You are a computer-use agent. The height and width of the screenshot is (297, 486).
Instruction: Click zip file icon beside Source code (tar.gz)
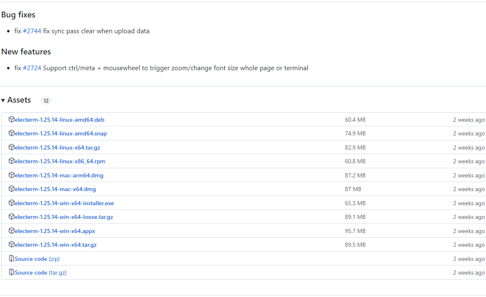(12, 272)
